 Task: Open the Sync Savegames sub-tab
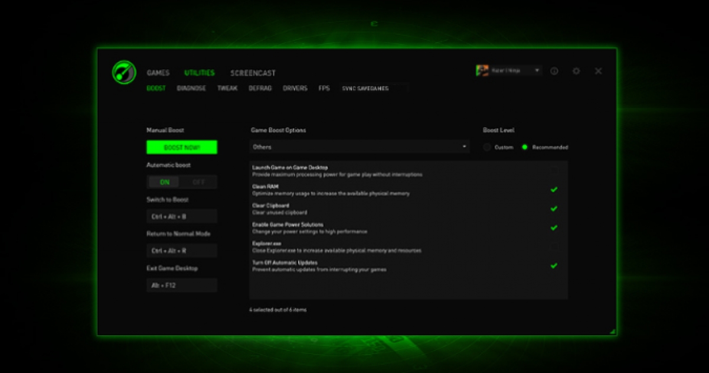pos(365,89)
